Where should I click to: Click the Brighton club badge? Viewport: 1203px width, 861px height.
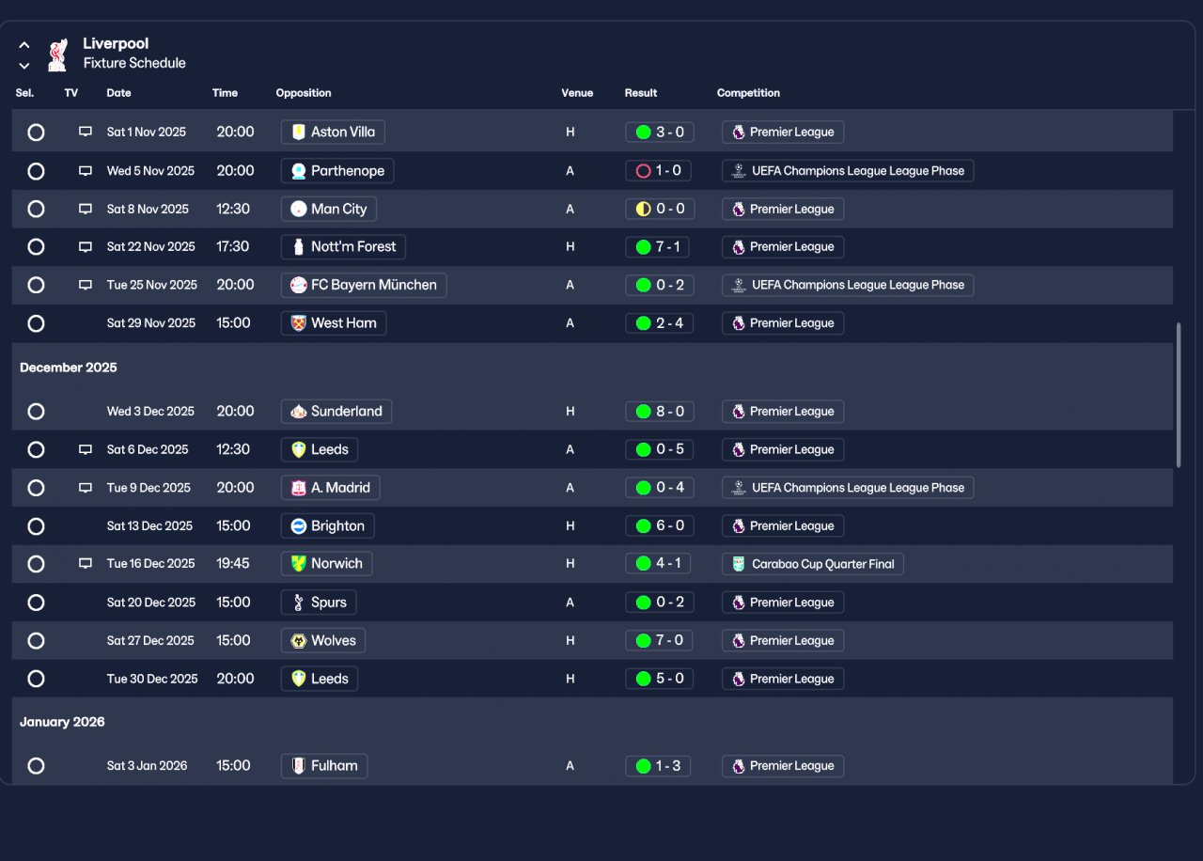pyautogui.click(x=299, y=526)
